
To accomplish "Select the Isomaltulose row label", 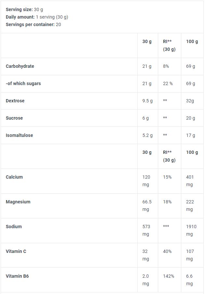I will tap(19, 135).
